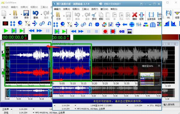Click fullscreen icon in image viewer title bar
Viewport: 180px width, 114px height.
(x=141, y=4)
